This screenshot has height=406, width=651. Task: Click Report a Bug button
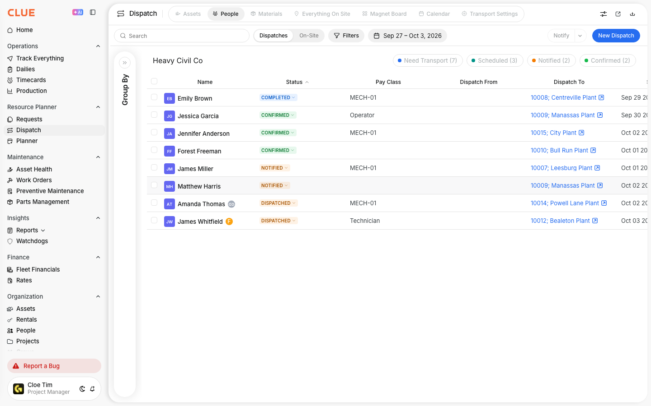[54, 366]
